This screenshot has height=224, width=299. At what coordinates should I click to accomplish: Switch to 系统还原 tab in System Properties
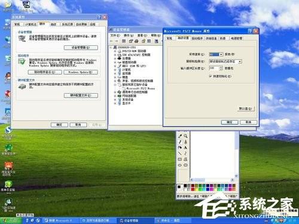[68, 24]
